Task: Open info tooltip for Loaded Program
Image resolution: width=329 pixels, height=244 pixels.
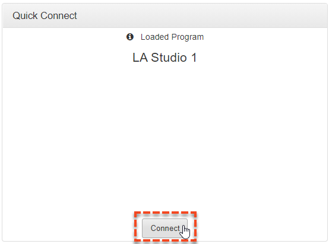Action: click(130, 37)
